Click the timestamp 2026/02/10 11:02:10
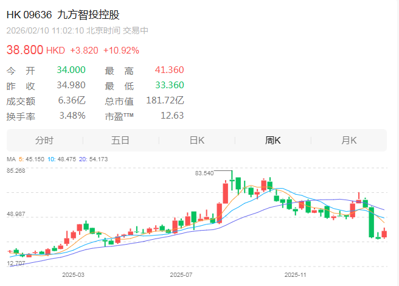399x286 pixels. (x=45, y=30)
